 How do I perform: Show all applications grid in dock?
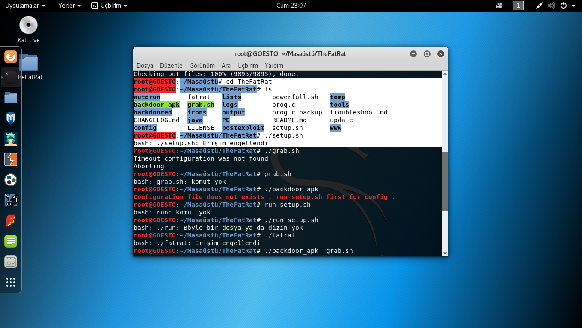pyautogui.click(x=11, y=282)
